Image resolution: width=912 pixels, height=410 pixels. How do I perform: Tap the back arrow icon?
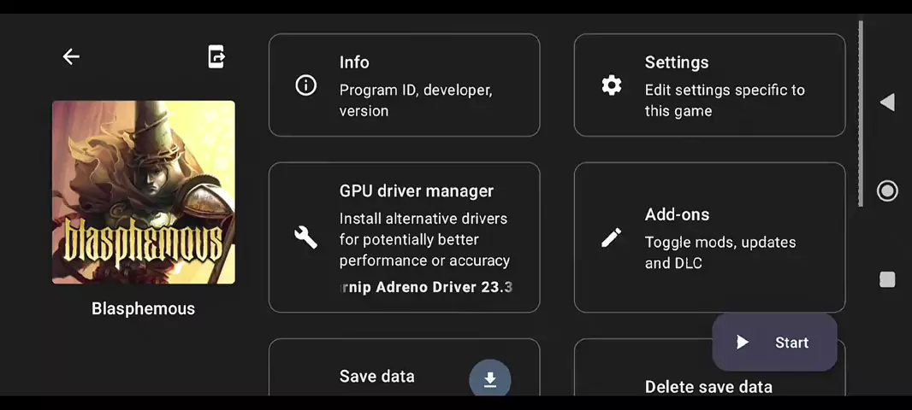pos(71,57)
